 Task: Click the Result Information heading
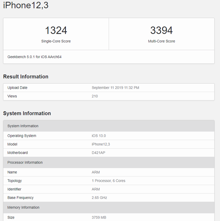click(x=26, y=77)
